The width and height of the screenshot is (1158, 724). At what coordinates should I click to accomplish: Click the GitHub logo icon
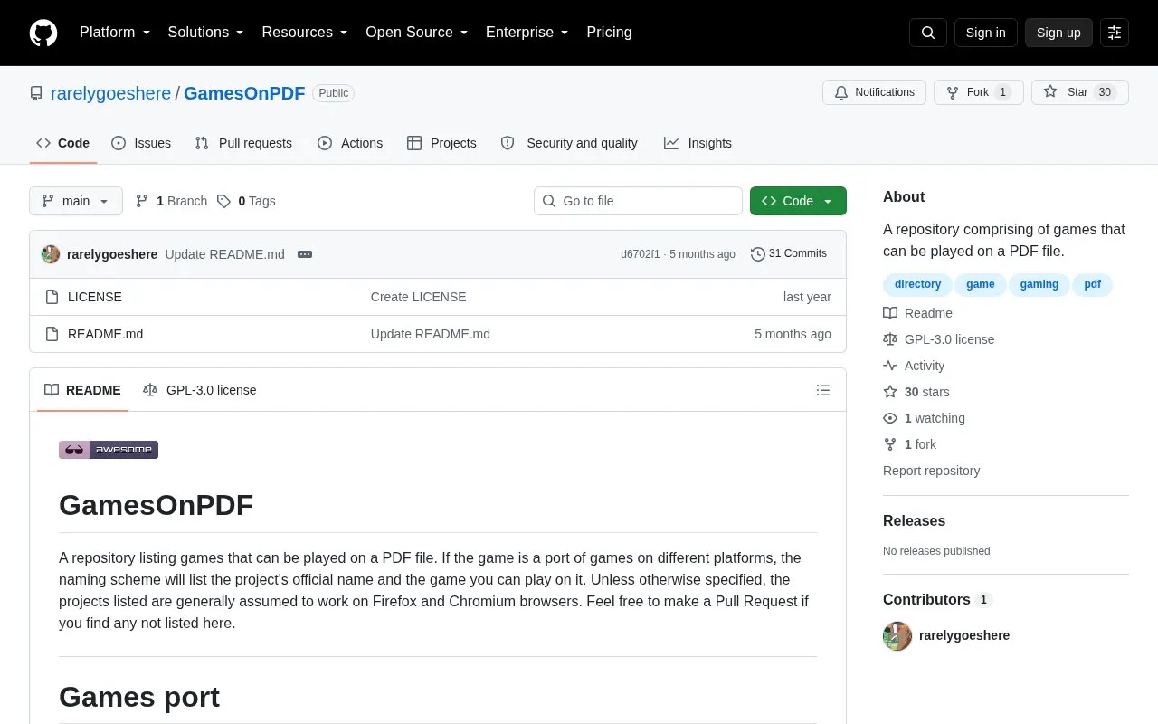[x=43, y=33]
